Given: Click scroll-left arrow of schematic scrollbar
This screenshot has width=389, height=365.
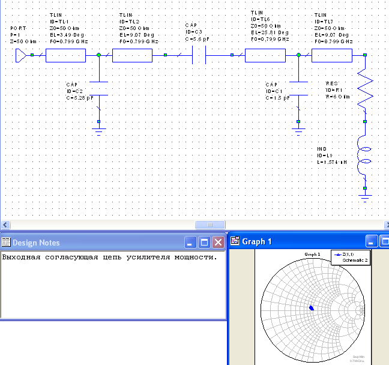Looking at the screenshot, I should 5,225.
